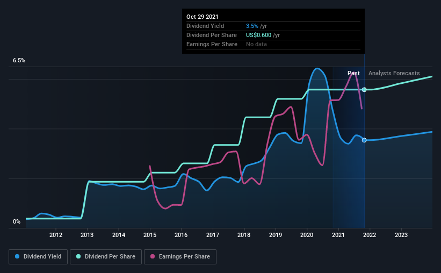Click the 6.5% y-axis label
This screenshot has height=273, width=441.
[19, 61]
